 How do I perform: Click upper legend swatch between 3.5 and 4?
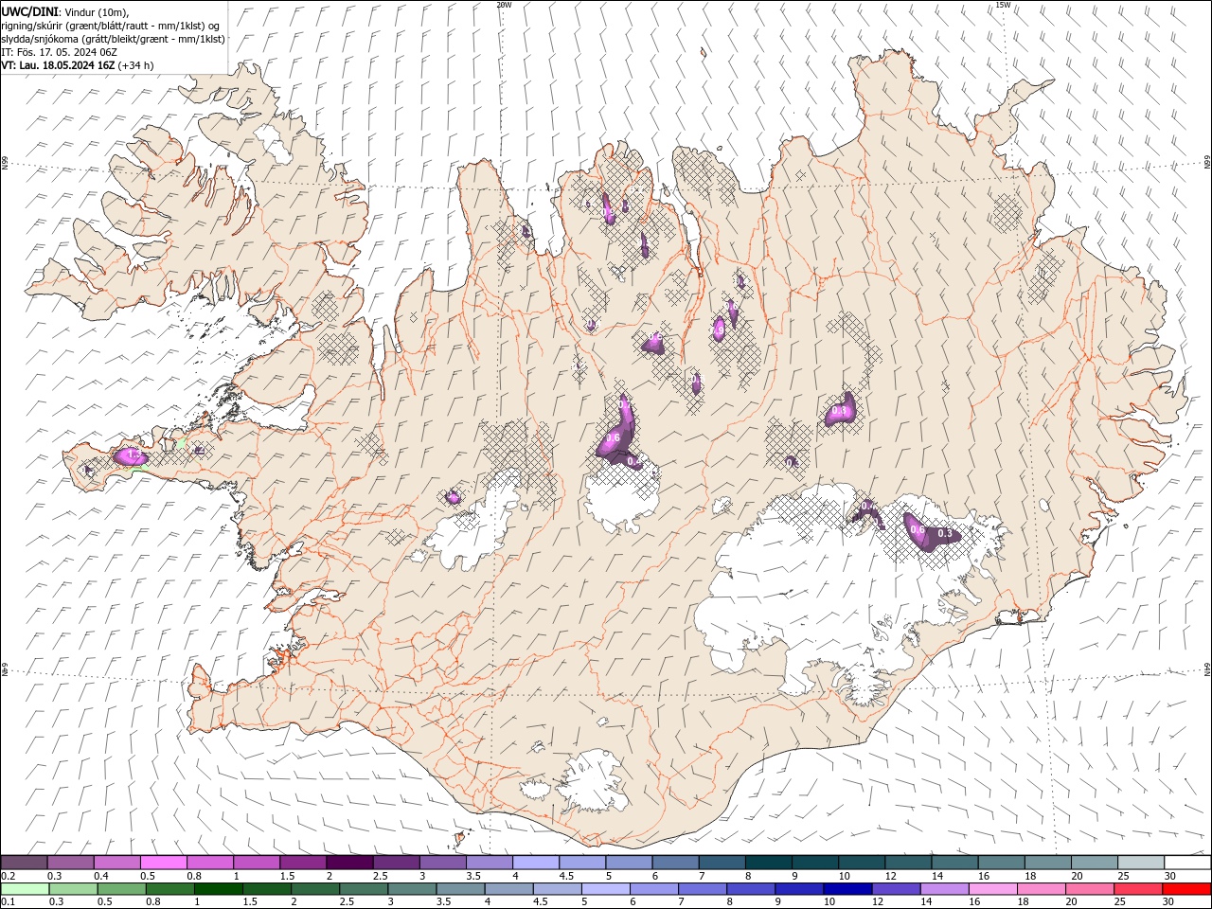[x=489, y=863]
